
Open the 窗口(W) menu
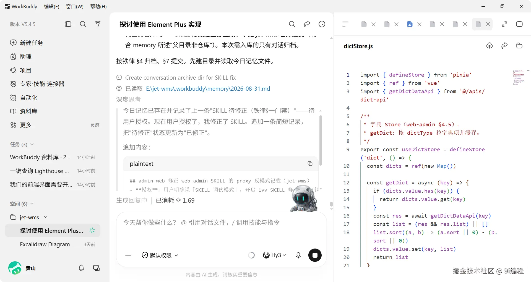tap(75, 6)
